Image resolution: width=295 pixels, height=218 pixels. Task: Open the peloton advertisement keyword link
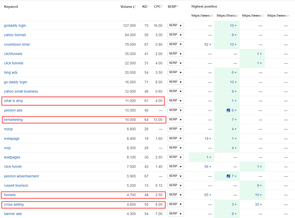[22, 176]
